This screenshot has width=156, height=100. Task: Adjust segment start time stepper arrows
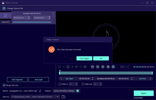(29, 18)
